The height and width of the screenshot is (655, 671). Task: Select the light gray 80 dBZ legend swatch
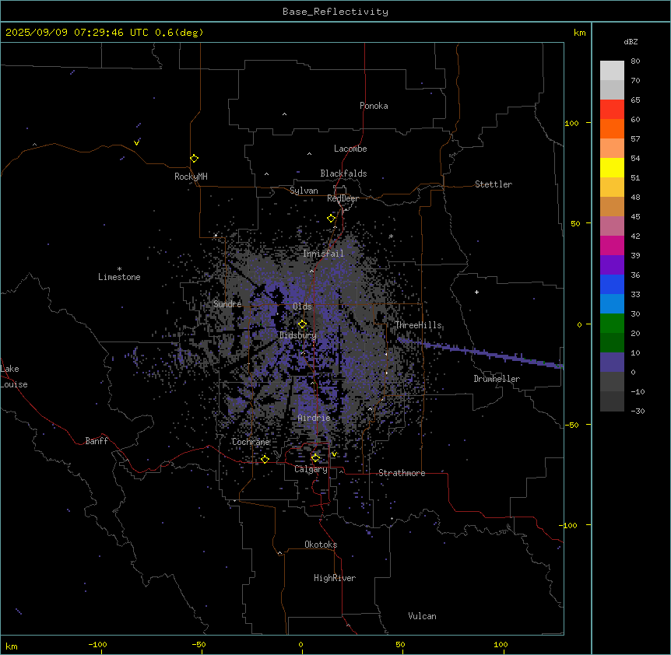(x=612, y=71)
